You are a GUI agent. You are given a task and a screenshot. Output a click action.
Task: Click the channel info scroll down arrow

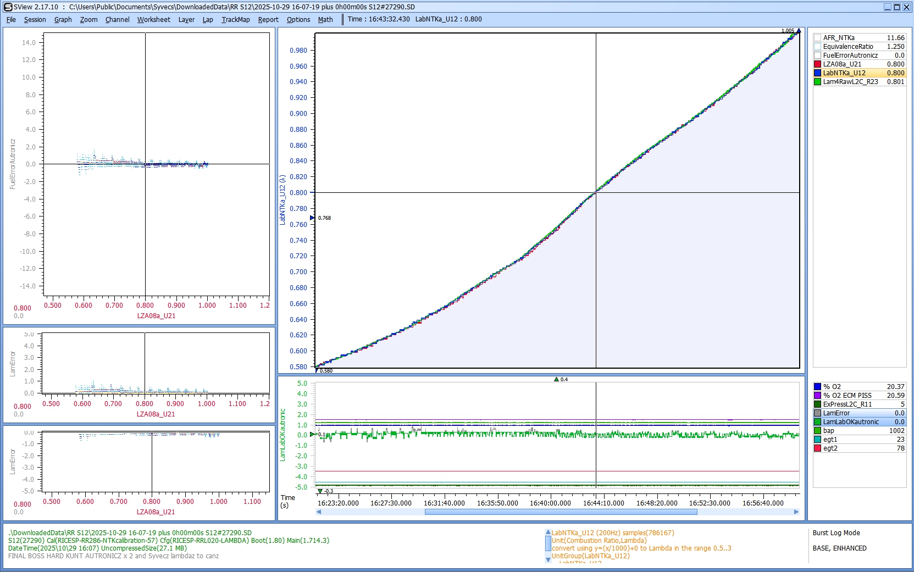pyautogui.click(x=548, y=559)
